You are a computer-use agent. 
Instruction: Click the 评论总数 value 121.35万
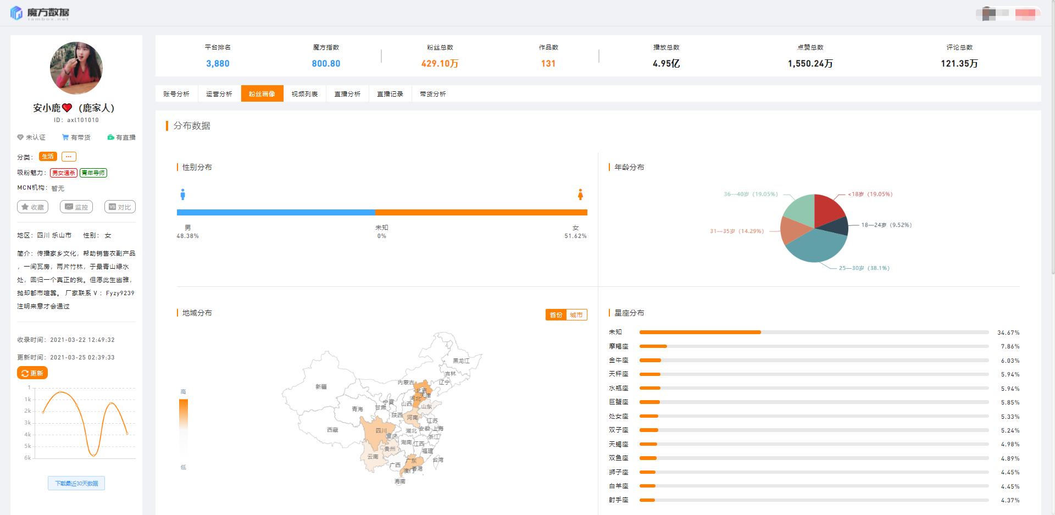[959, 64]
